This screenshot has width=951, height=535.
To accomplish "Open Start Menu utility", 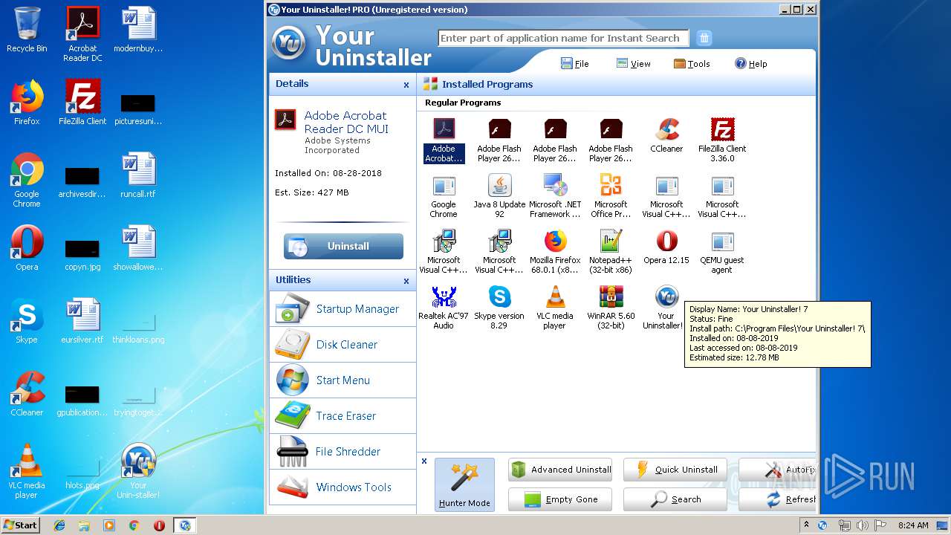I will [x=343, y=380].
